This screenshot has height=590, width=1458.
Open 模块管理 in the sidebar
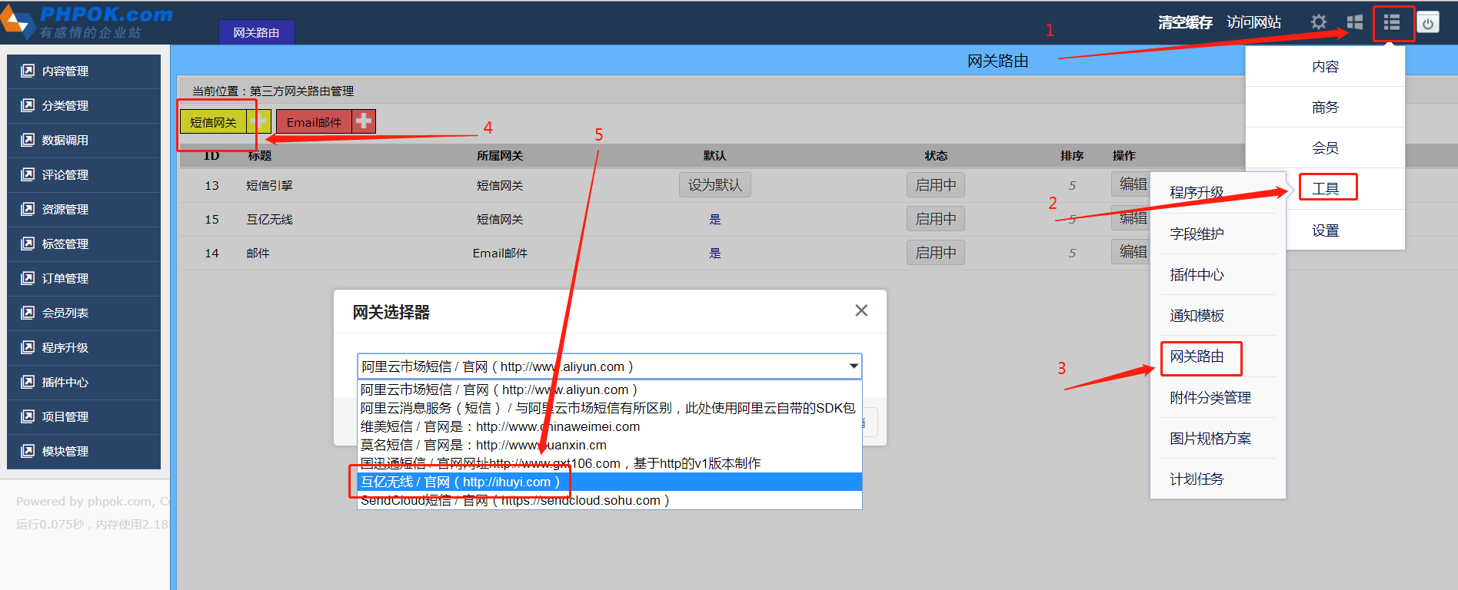click(84, 451)
